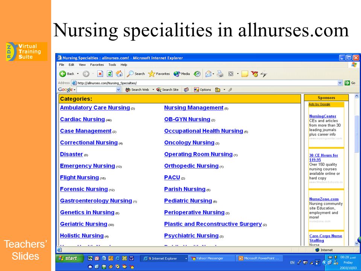Click the Mail envelope icon

point(208,74)
